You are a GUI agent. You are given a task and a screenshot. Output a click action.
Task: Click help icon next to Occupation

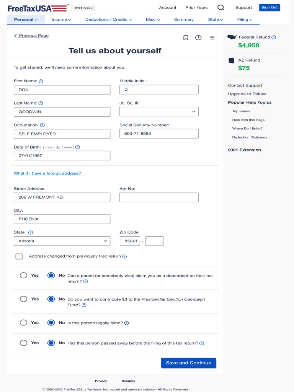point(42,125)
